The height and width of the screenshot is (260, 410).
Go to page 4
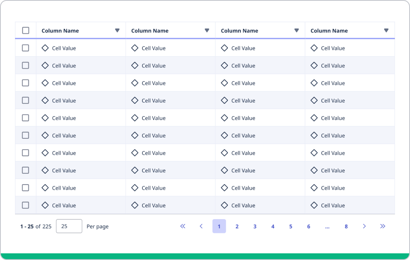point(273,226)
